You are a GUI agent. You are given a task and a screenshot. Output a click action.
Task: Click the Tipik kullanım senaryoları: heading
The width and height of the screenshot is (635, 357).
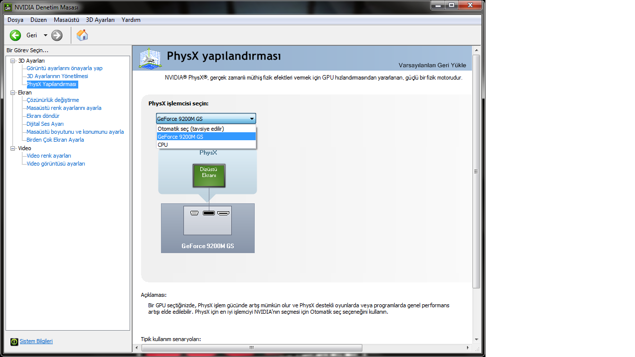tap(171, 339)
